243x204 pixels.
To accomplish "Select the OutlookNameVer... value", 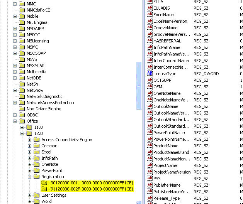I will point(171,113).
